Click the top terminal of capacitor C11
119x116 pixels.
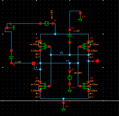point(70,30)
